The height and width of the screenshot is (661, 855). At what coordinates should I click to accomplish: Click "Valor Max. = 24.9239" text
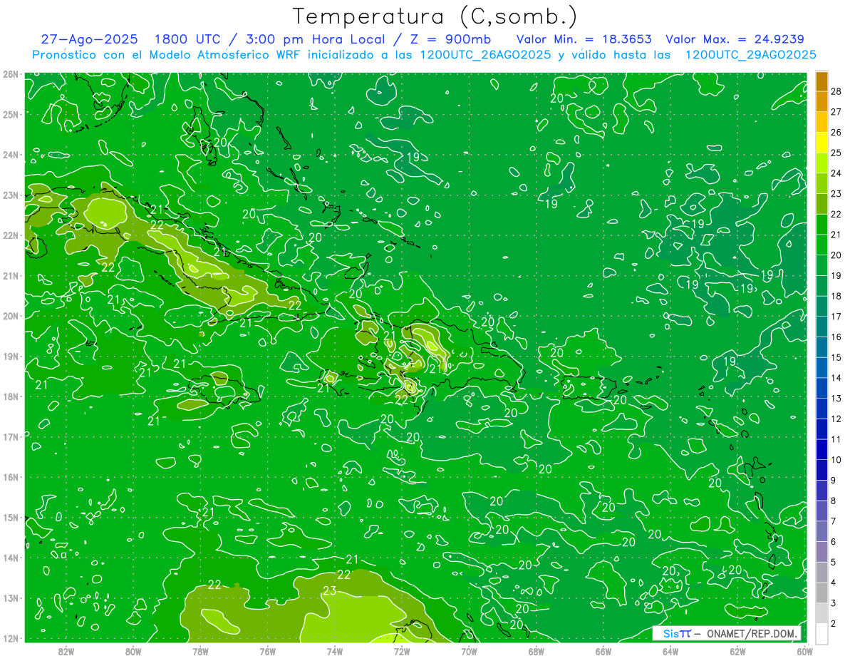pyautogui.click(x=735, y=39)
